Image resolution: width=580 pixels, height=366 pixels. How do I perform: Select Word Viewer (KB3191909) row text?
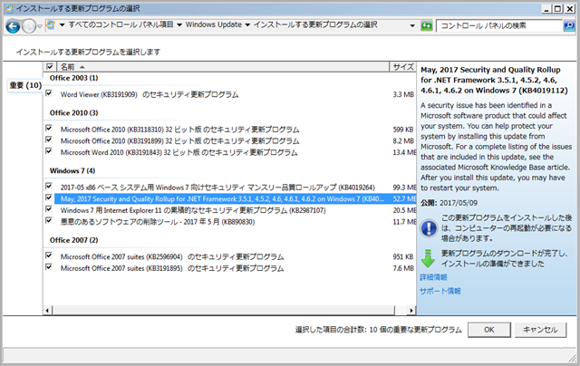[x=150, y=94]
